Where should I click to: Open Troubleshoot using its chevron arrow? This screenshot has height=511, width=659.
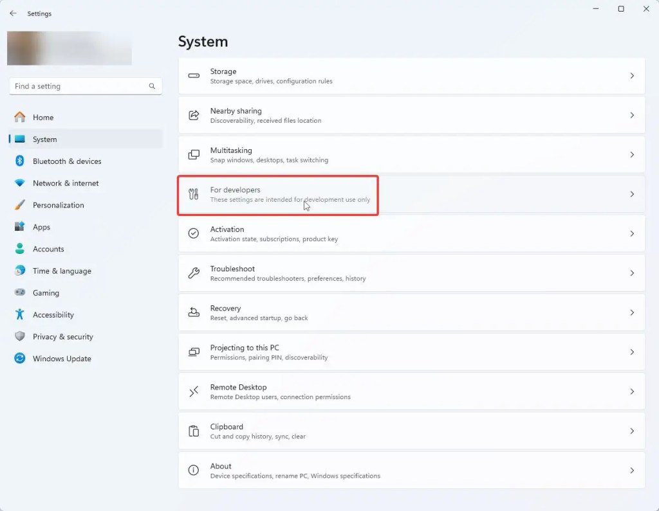pyautogui.click(x=631, y=273)
